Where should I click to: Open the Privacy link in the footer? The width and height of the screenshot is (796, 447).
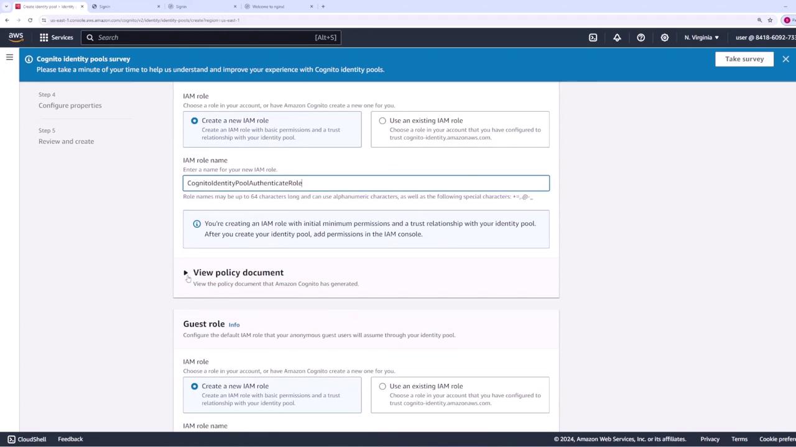[x=710, y=439]
